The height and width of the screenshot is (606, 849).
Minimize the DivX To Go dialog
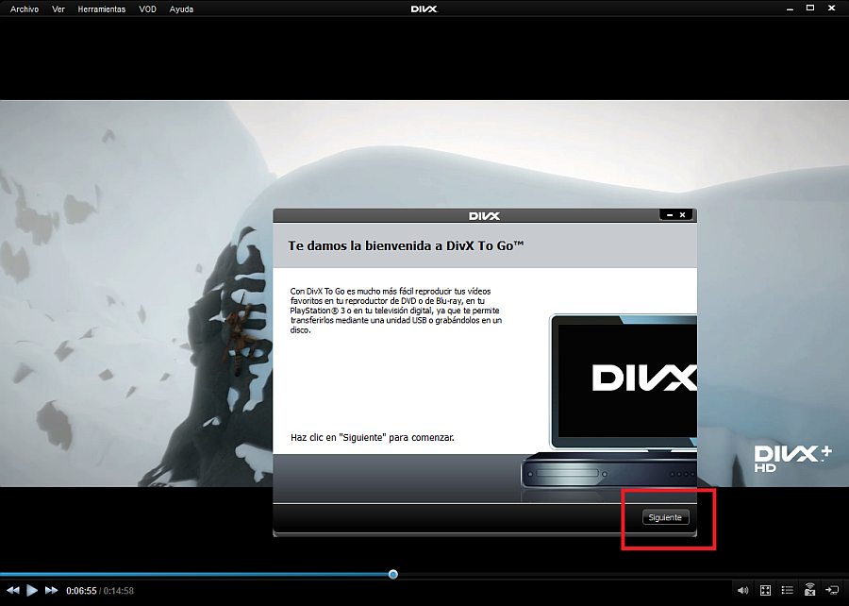pos(670,215)
